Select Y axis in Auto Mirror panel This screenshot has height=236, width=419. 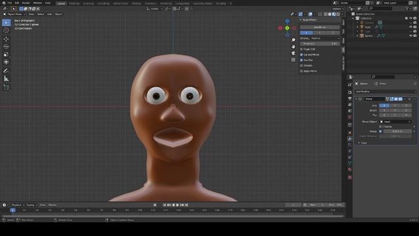click(319, 33)
